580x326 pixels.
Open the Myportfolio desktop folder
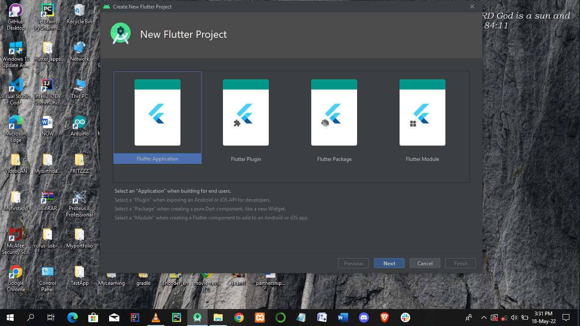point(79,239)
